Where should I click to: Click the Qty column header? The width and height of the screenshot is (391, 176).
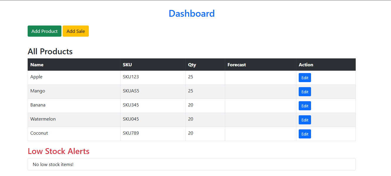[205, 65]
